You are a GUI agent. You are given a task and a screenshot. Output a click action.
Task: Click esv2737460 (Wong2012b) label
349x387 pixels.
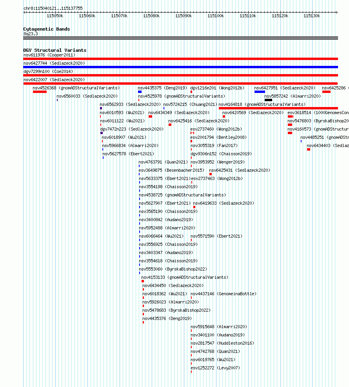216,129
